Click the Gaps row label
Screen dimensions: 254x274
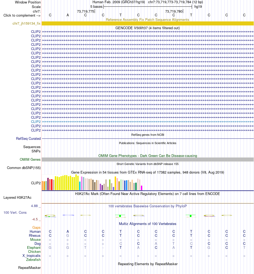[x=36, y=227]
